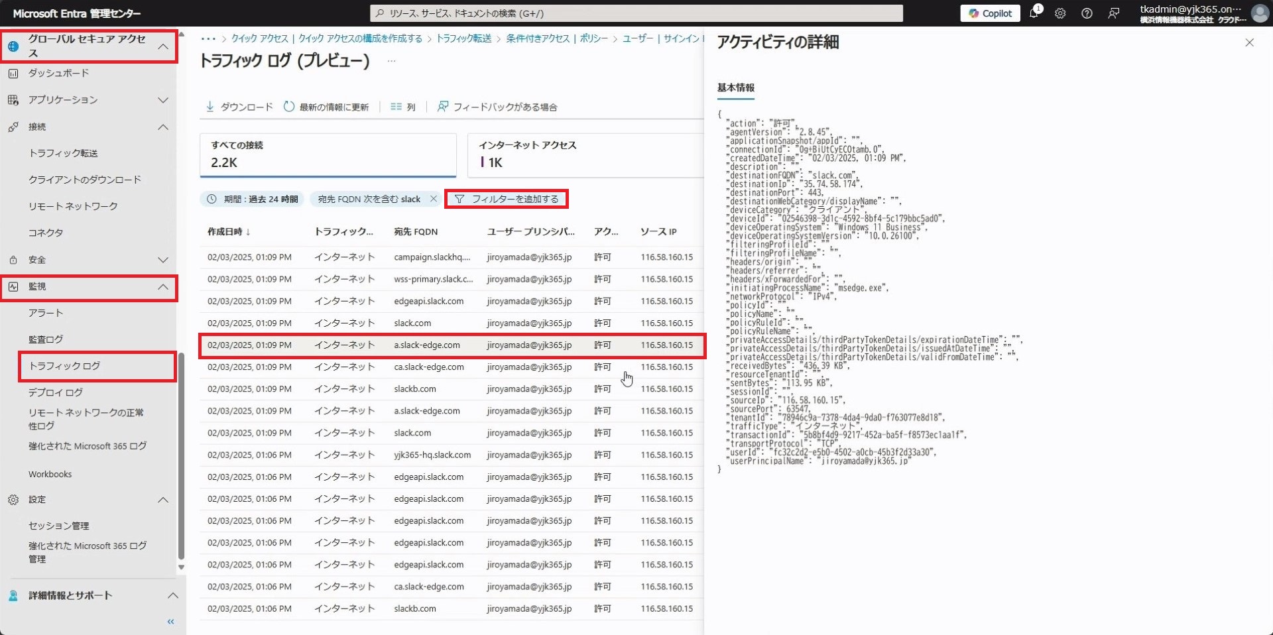Open the 列 columns chooser
Screen dimensions: 1273x635
pyautogui.click(x=403, y=107)
